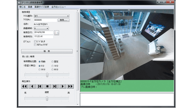Screen dimensions: 192x108
Task: Click the fast rewind playback button
Action: click(25, 86)
